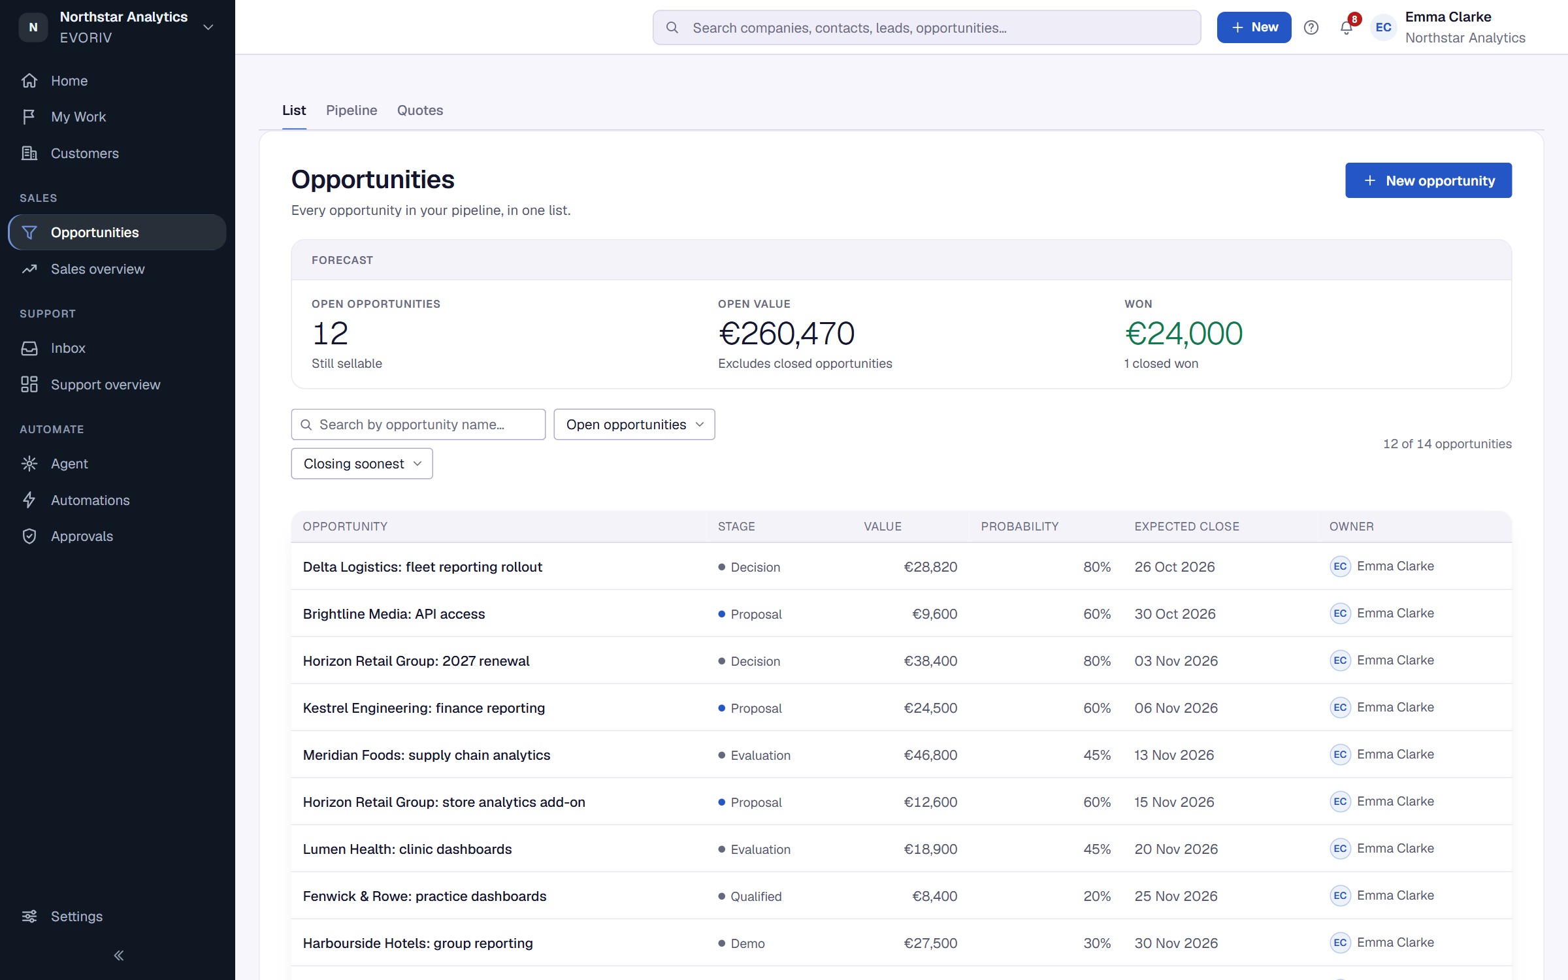Viewport: 1568px width, 980px height.
Task: Click owner avatar in Harbourside Hotels row
Action: (1340, 943)
